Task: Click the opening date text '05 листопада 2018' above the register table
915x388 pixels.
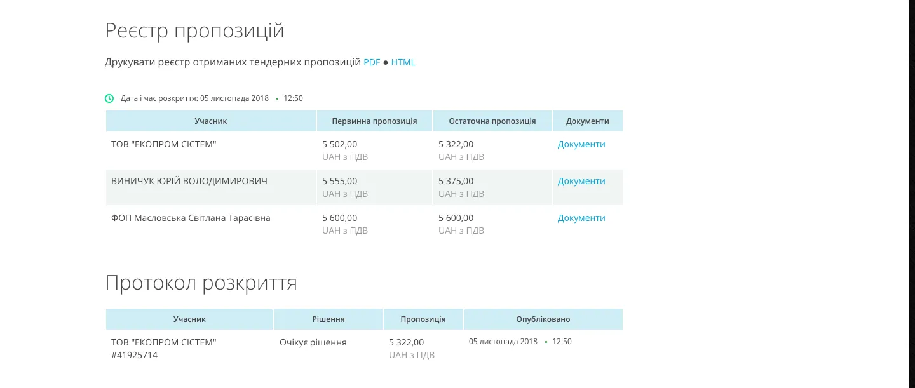Action: (x=234, y=98)
